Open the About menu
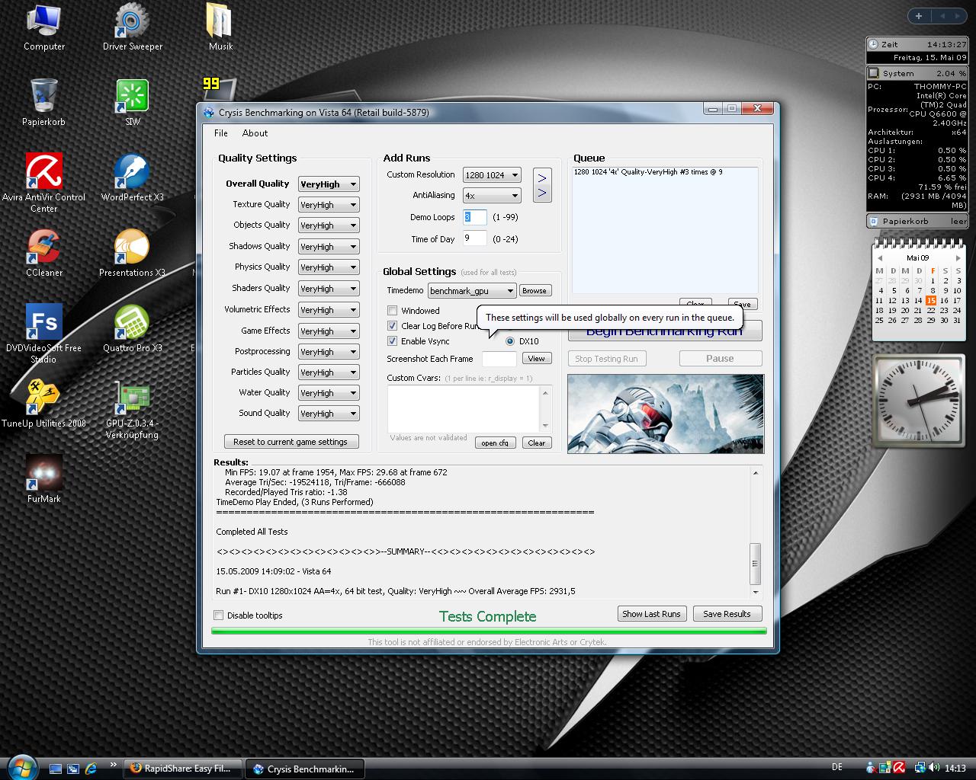Viewport: 976px width, 780px height. pyautogui.click(x=255, y=133)
